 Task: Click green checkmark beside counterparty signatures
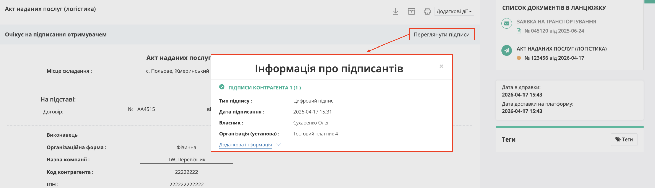pyautogui.click(x=222, y=87)
